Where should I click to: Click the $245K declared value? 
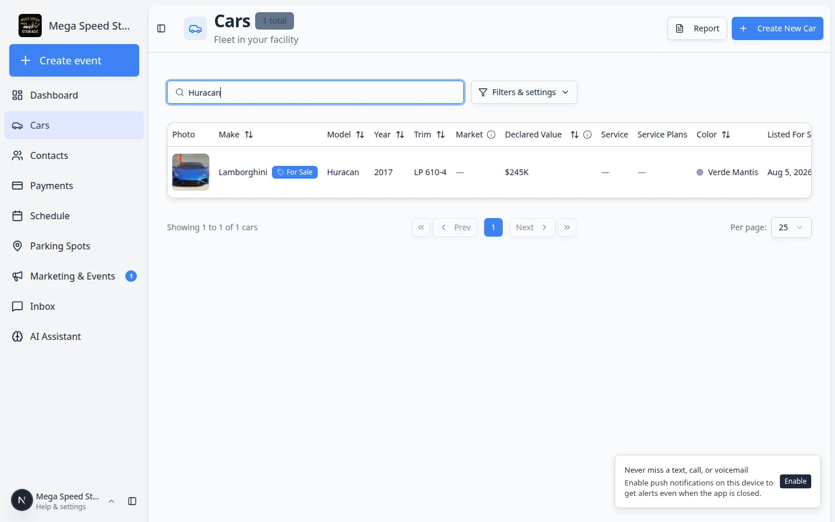(517, 172)
